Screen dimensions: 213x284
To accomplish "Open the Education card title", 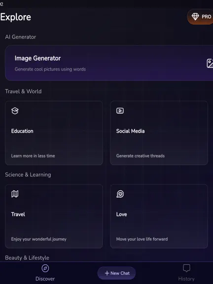I will [22, 131].
